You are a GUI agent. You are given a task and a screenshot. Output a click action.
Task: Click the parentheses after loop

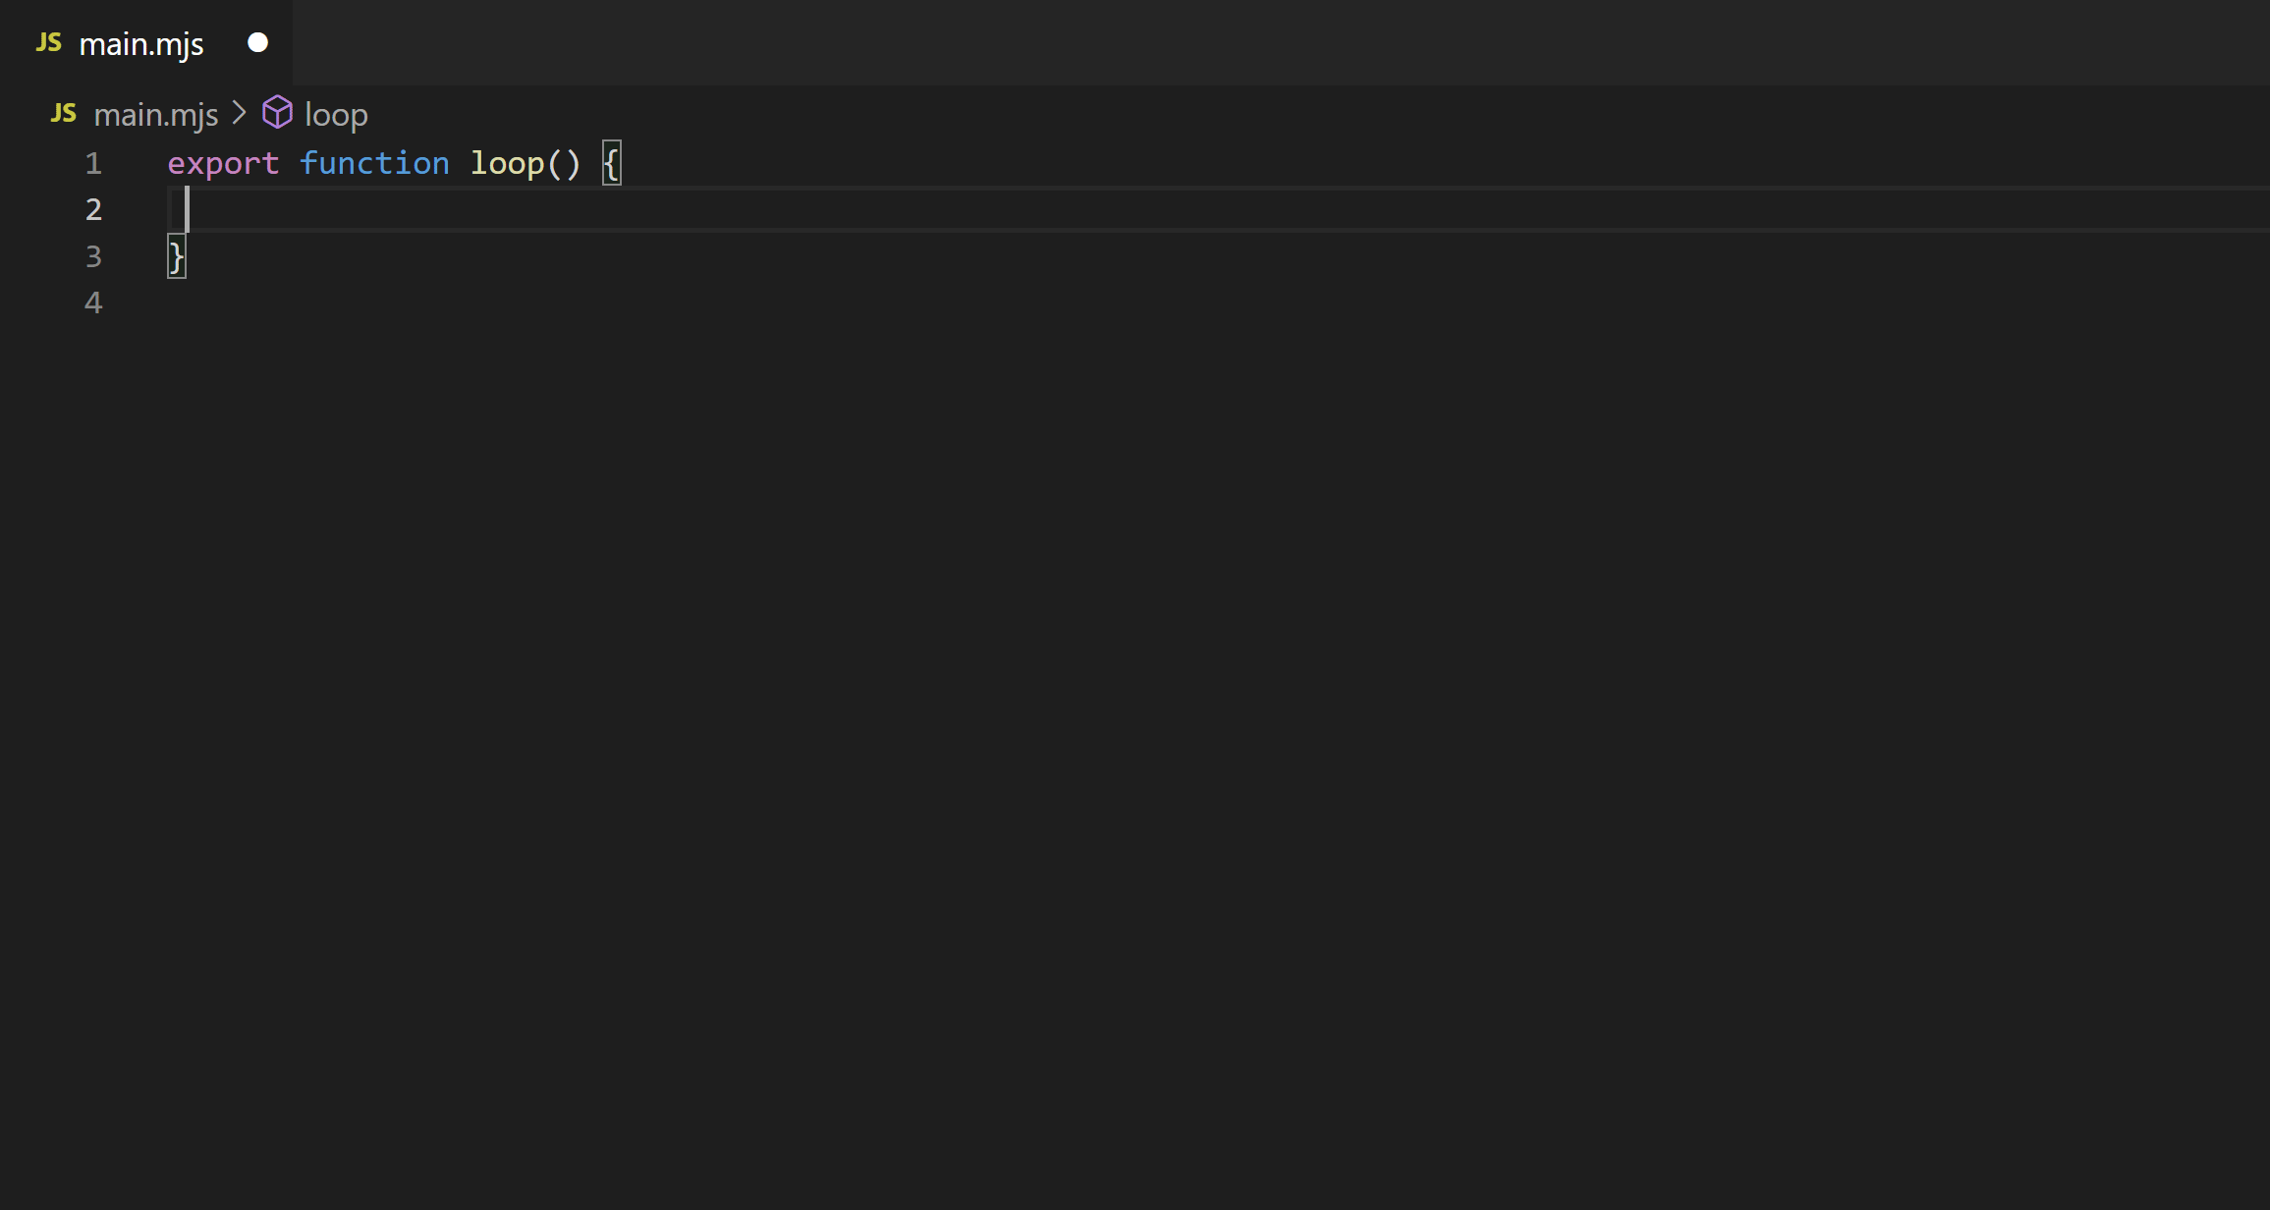coord(564,164)
